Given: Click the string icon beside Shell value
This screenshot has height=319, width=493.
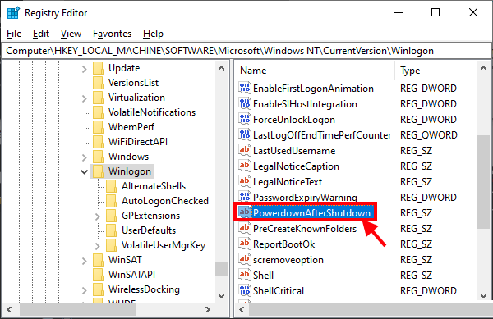Looking at the screenshot, I should 245,275.
